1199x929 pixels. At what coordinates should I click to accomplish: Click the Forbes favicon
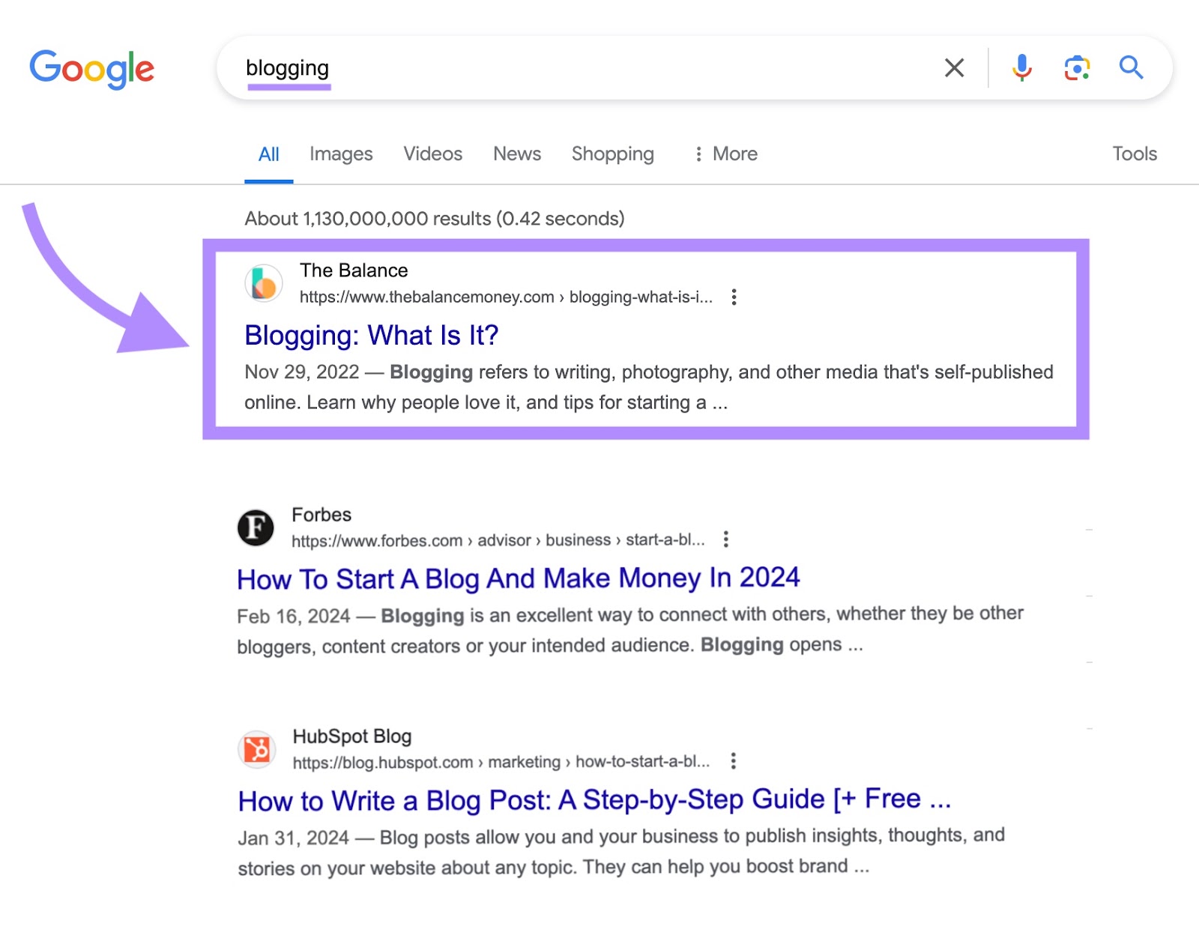[255, 527]
